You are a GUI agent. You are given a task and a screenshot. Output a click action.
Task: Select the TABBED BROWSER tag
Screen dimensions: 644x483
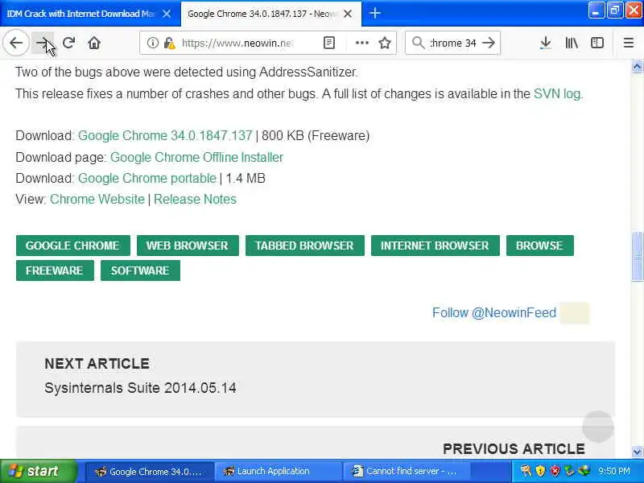[x=304, y=246]
